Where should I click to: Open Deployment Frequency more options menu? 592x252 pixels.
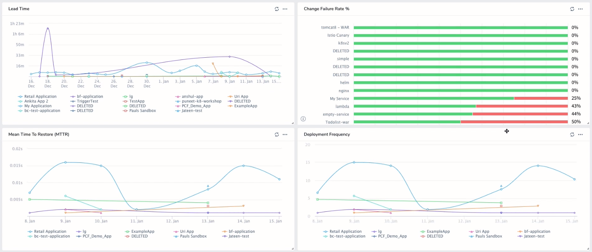(x=580, y=134)
